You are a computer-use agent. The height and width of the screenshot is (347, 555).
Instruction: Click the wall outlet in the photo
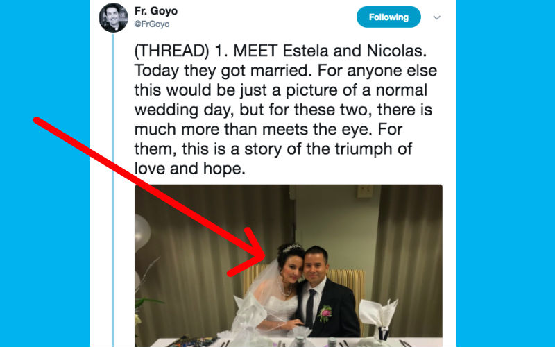(x=366, y=189)
